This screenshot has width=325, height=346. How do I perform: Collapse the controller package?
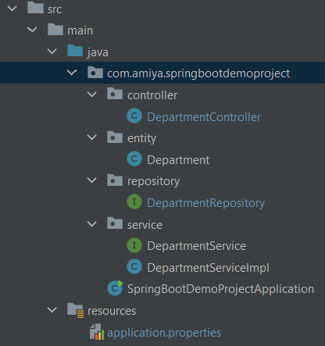click(92, 95)
